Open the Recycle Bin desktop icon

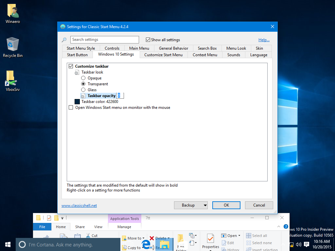[x=13, y=45]
